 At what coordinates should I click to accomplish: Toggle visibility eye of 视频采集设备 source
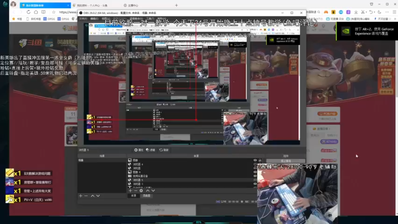(255, 176)
